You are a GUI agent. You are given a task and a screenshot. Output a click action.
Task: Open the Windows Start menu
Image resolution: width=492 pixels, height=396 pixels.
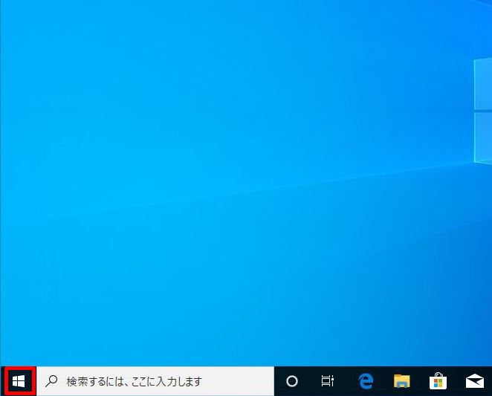[x=19, y=381]
